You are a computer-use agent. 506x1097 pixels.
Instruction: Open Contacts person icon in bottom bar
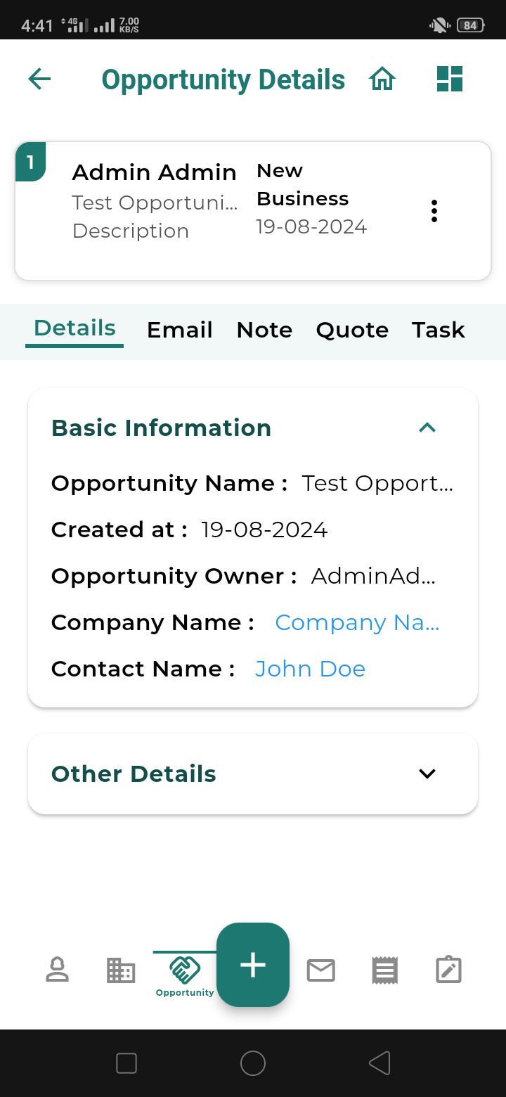[x=57, y=970]
